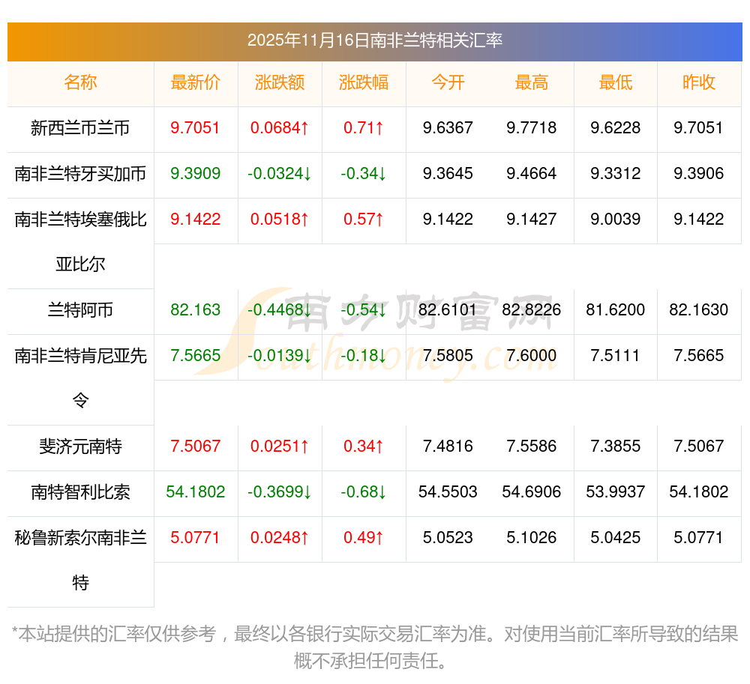
Task: Select the 今开 column header
Action: pyautogui.click(x=448, y=82)
